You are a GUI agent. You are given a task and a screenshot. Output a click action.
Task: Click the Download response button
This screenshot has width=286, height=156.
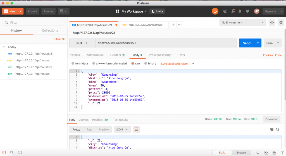pyautogui.click(x=272, y=119)
